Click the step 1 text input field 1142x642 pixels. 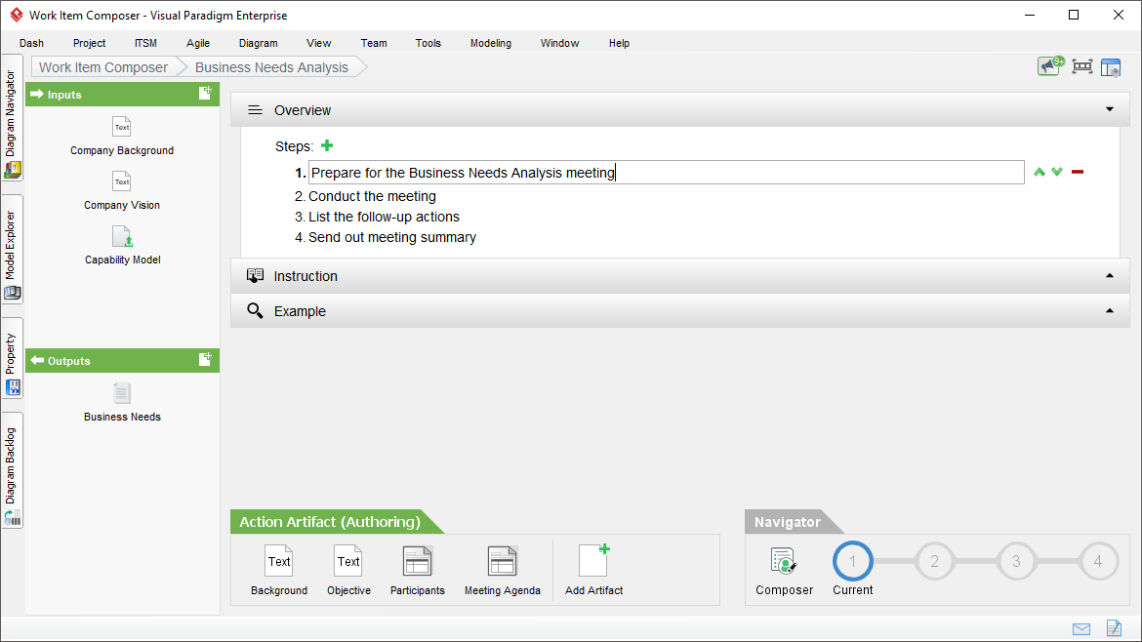(667, 173)
